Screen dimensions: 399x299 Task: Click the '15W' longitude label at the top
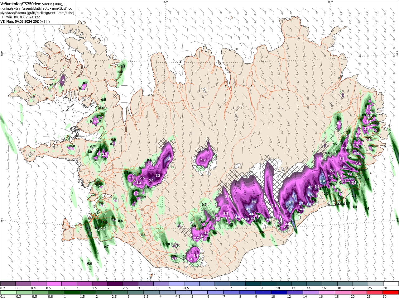coord(330,2)
